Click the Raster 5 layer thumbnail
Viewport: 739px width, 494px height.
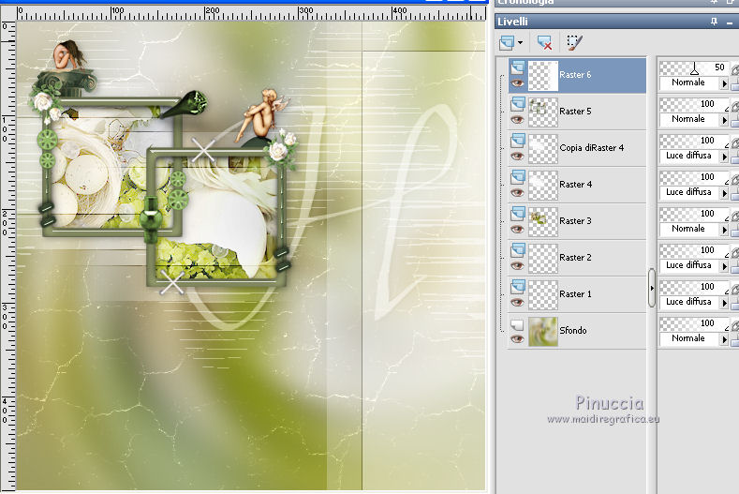(543, 112)
